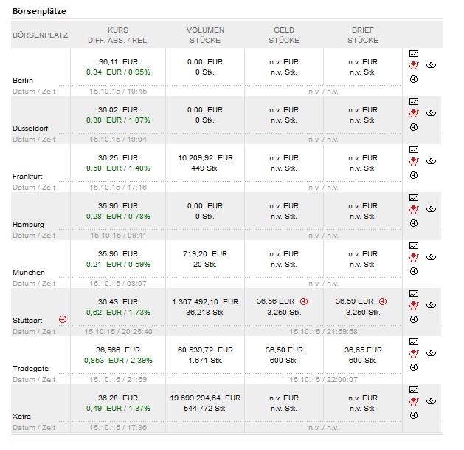Click the sell basket icon for Frankfurt
Image resolution: width=464 pixels, height=450 pixels.
432,161
